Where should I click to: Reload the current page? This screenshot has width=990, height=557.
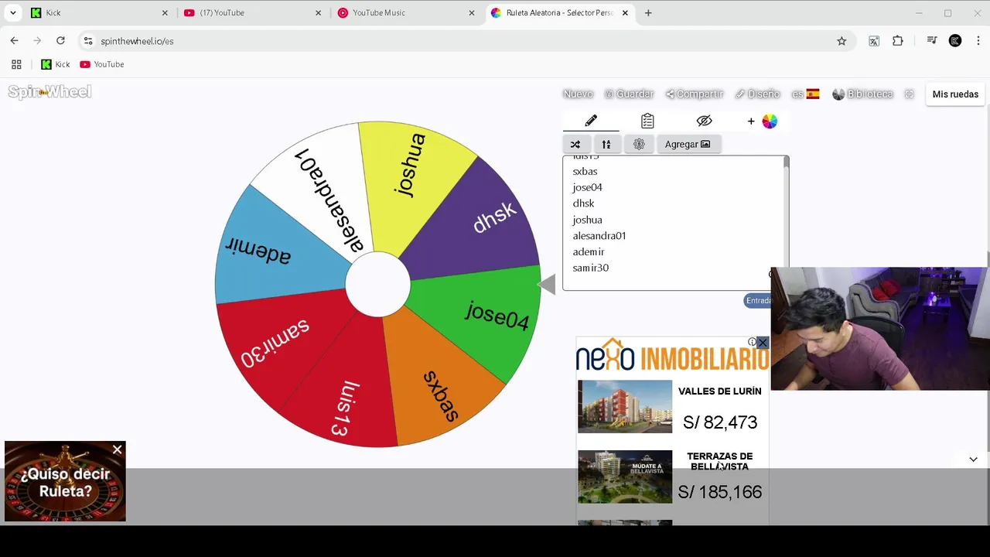click(60, 41)
